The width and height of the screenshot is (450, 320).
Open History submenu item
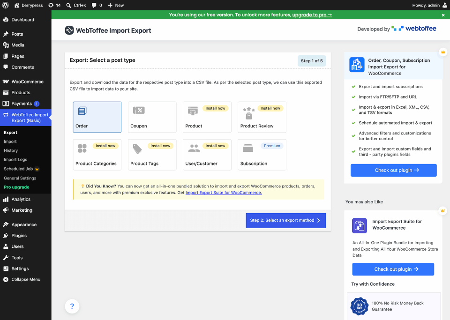tap(11, 150)
